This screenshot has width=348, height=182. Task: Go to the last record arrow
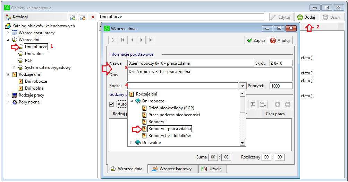click(151, 40)
